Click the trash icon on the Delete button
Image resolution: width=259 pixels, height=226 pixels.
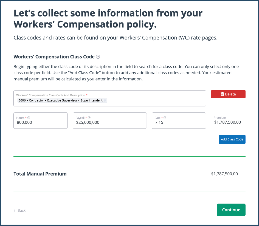point(222,94)
